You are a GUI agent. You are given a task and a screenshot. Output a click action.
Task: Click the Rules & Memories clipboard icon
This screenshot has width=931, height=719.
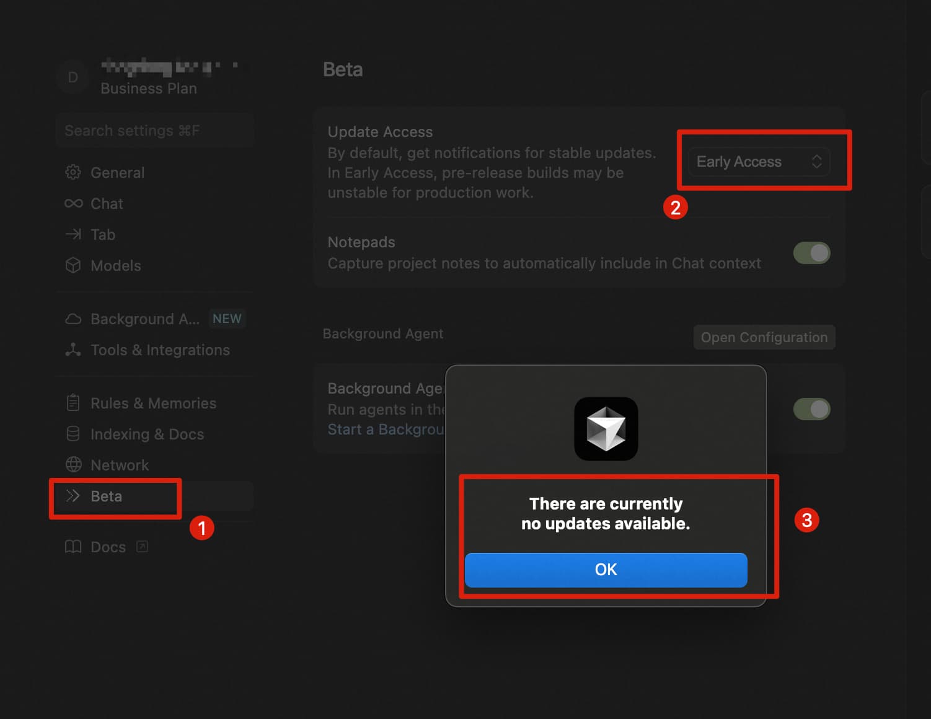(73, 403)
